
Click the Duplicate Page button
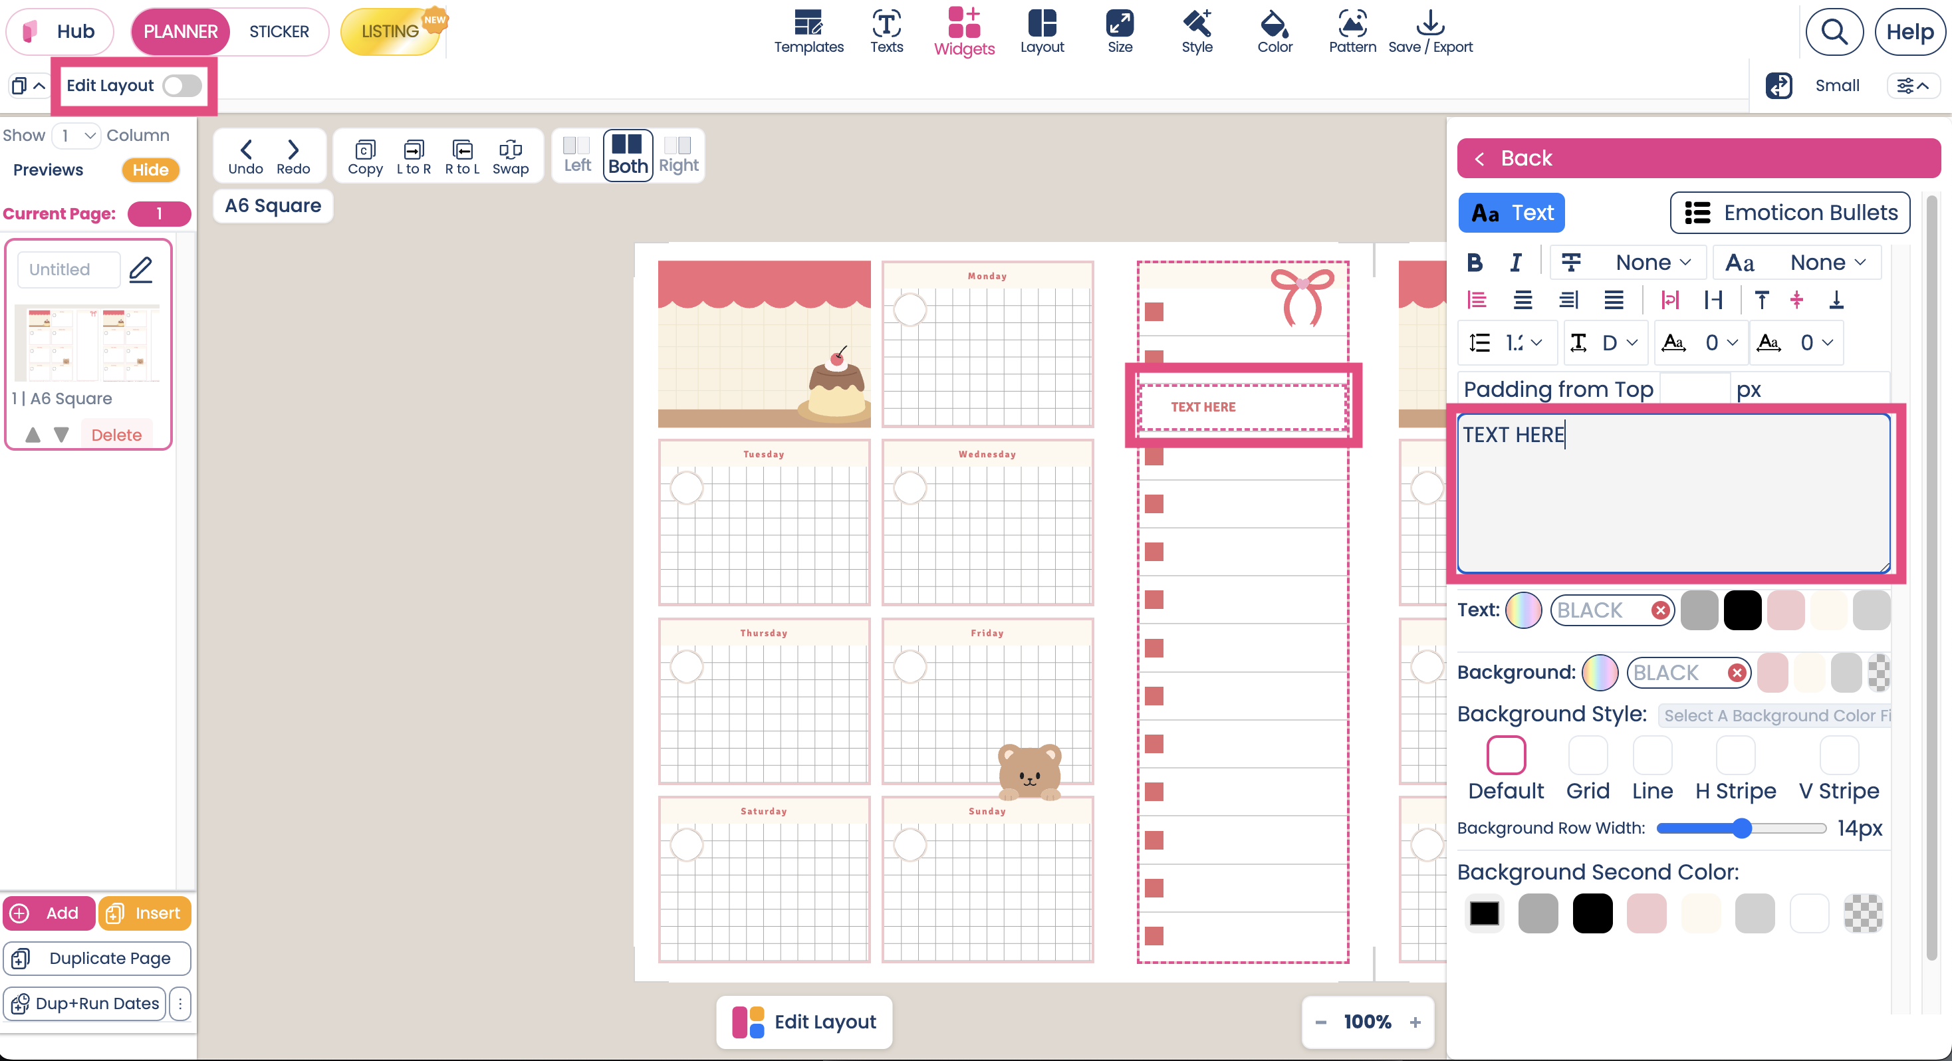[97, 958]
